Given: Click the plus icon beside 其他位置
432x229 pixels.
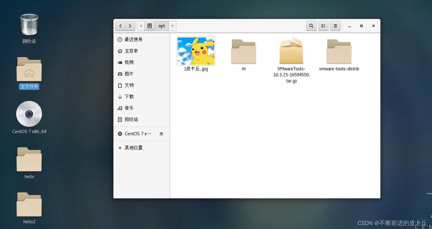Looking at the screenshot, I should (x=120, y=148).
